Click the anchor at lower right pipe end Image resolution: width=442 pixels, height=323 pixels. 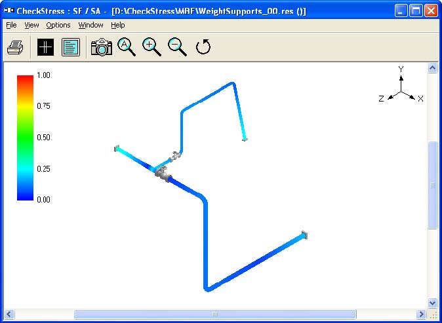tap(304, 235)
